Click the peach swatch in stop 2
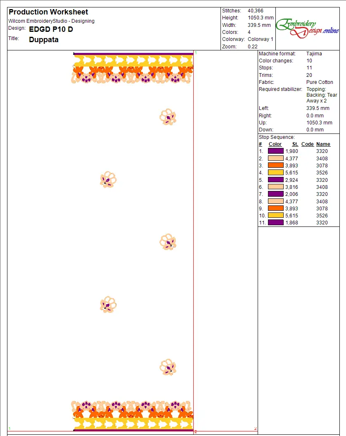 275,158
